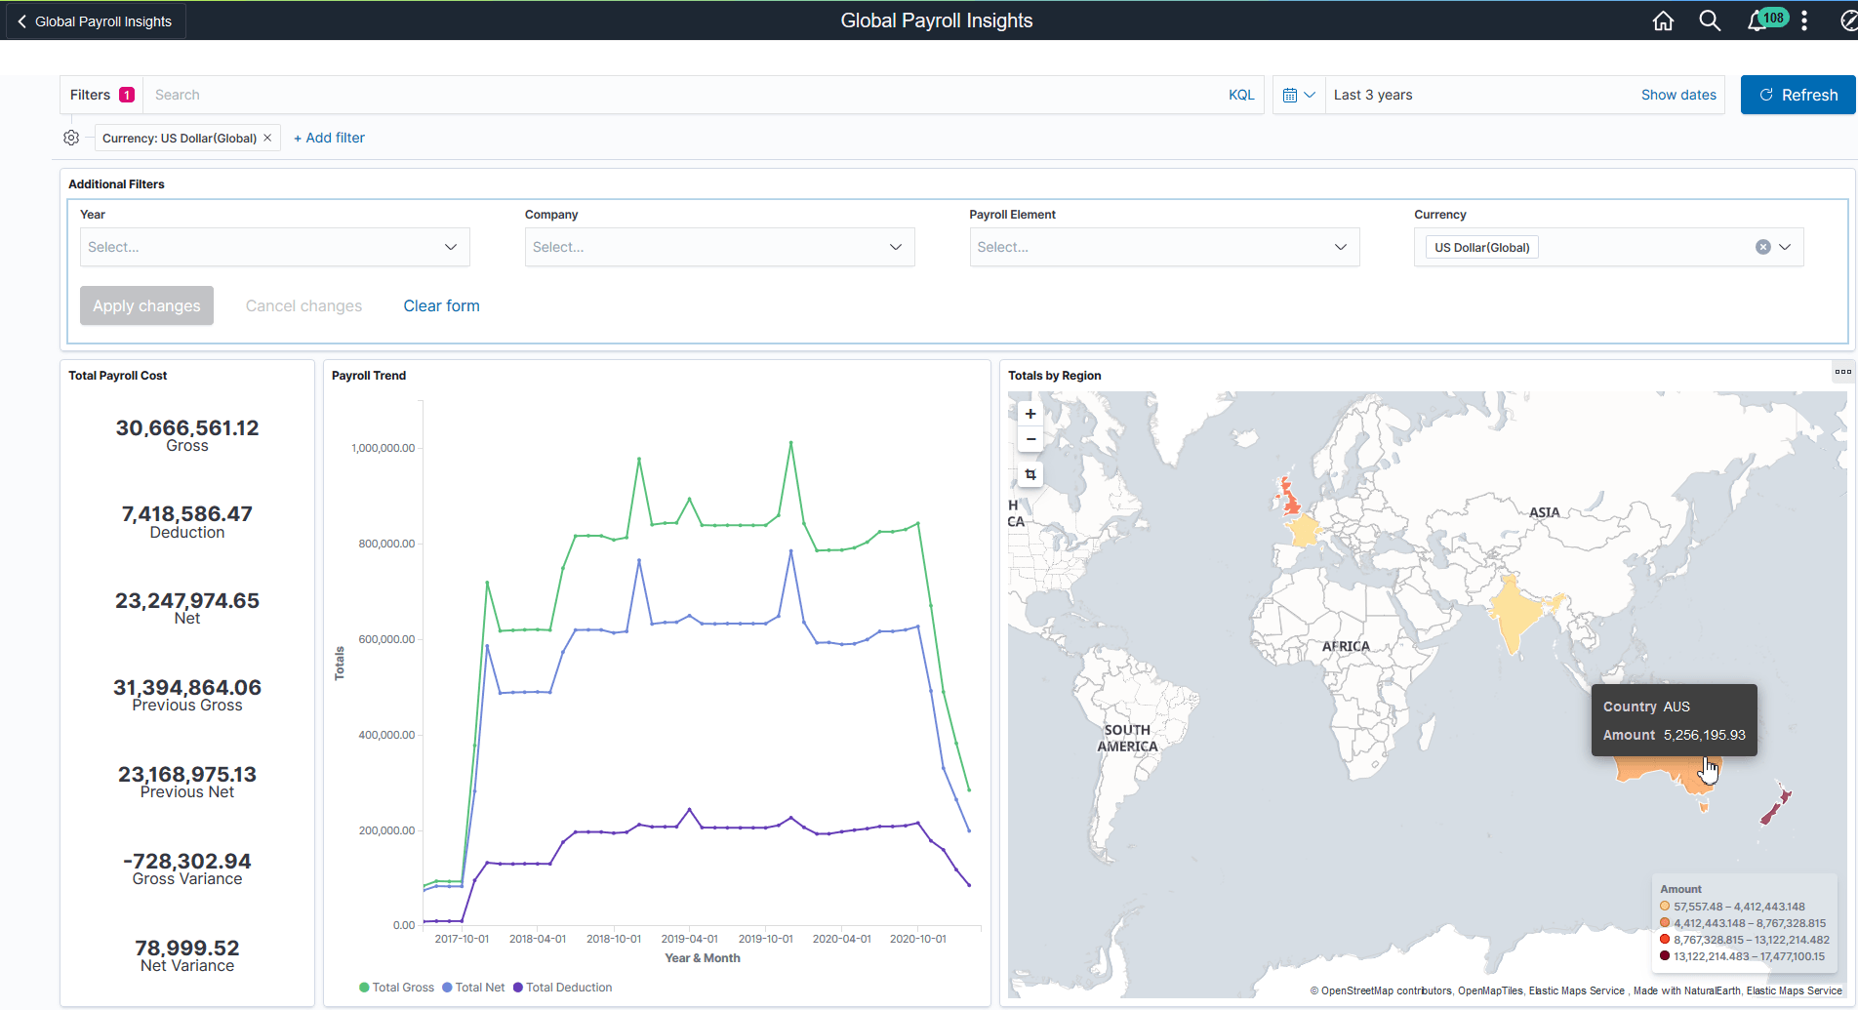Toggle Total Gross series in legend
The width and height of the screenshot is (1858, 1010).
click(x=397, y=988)
